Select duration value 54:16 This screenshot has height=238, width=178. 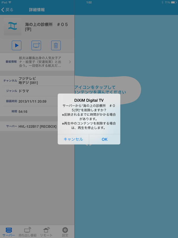coord(23,112)
